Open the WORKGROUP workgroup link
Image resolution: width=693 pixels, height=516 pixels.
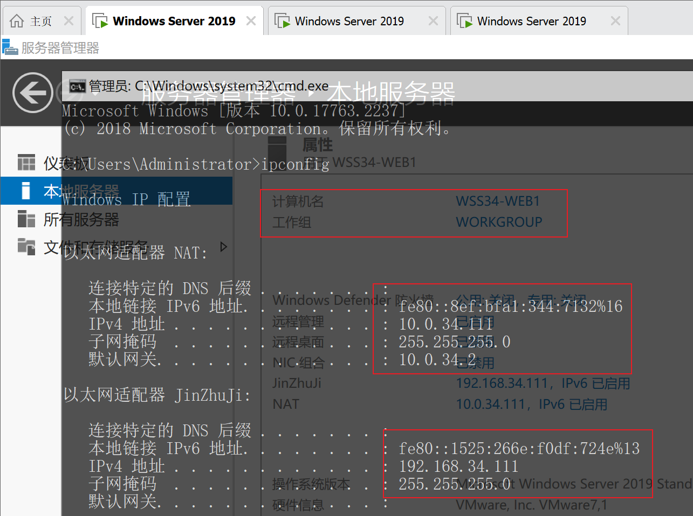(x=499, y=222)
